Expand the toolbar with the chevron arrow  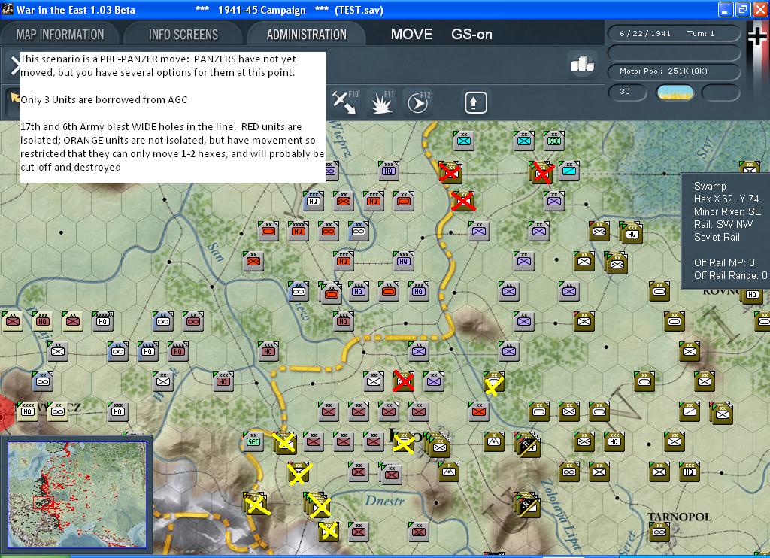point(15,65)
